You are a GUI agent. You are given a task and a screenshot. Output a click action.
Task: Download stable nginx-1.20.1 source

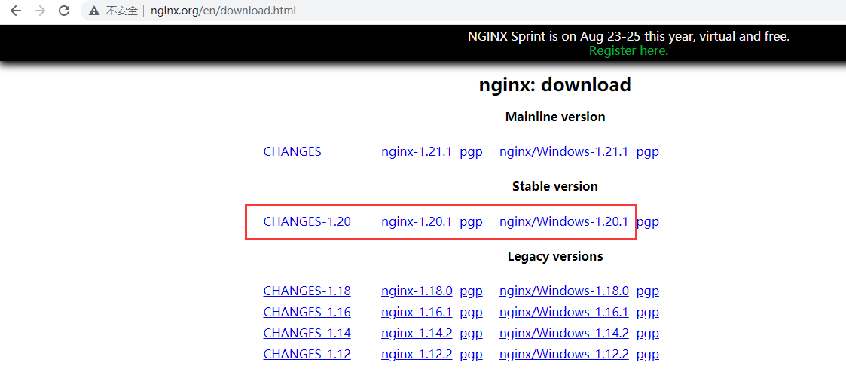417,222
